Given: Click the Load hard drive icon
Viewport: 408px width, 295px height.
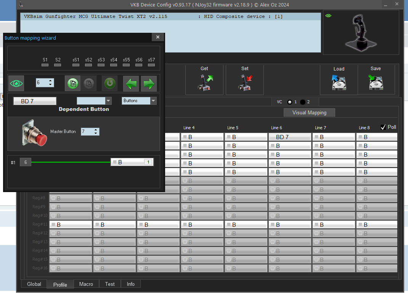Looking at the screenshot, I should [x=339, y=82].
